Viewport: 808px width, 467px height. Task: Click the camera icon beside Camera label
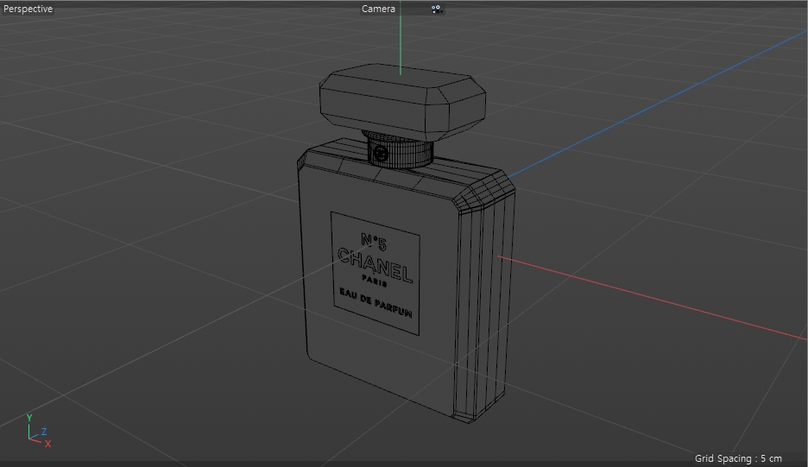coord(437,9)
